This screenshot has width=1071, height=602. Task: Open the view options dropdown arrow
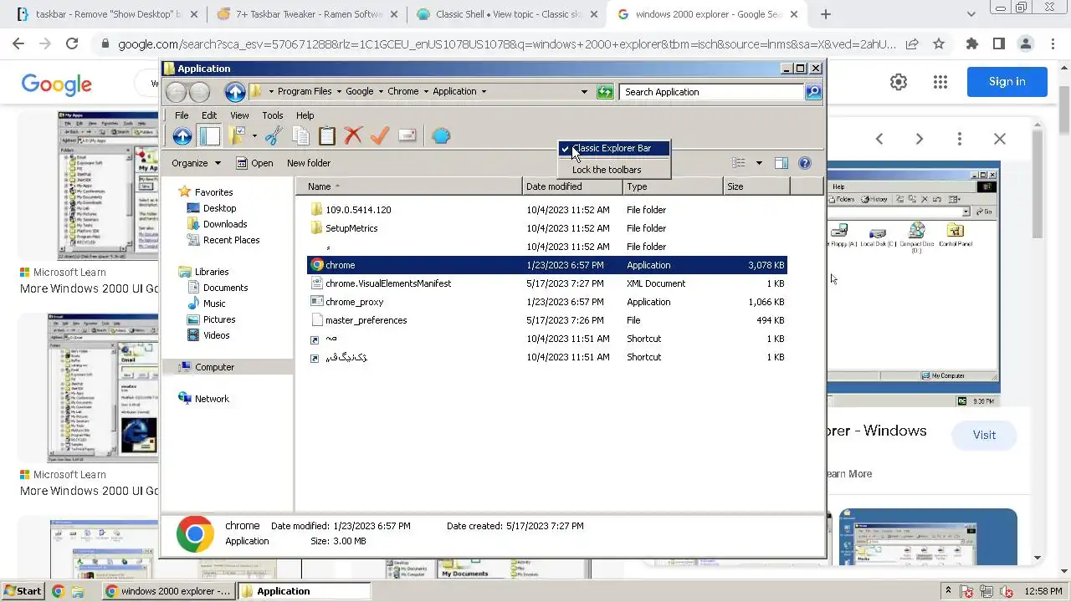759,163
